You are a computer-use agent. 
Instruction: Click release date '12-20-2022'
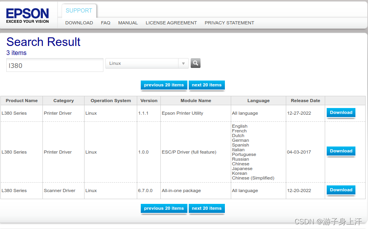[299, 191]
